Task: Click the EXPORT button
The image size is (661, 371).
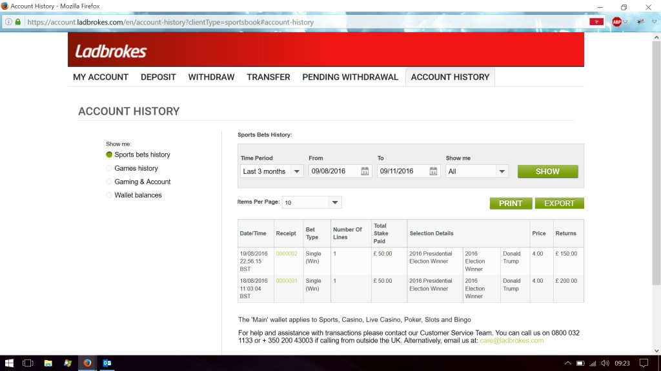Action: click(560, 203)
